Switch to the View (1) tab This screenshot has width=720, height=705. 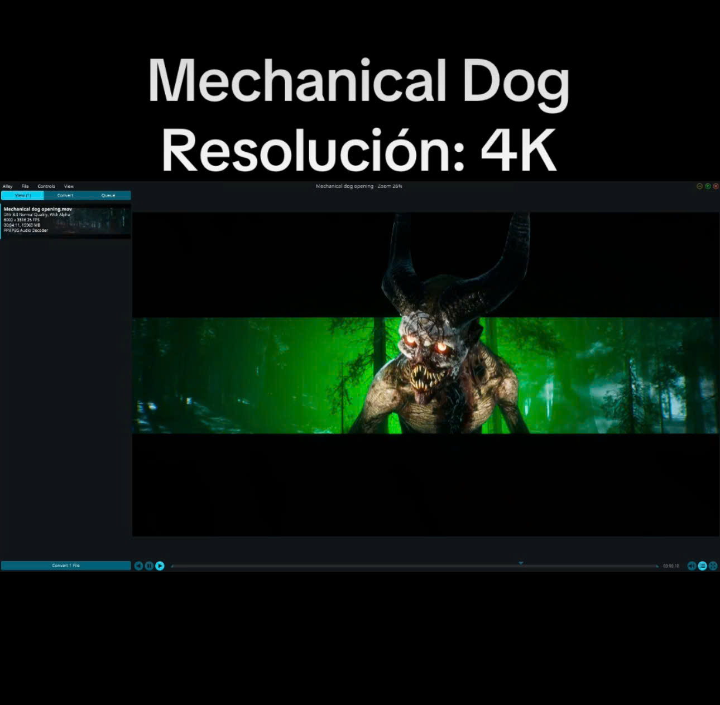pyautogui.click(x=22, y=195)
